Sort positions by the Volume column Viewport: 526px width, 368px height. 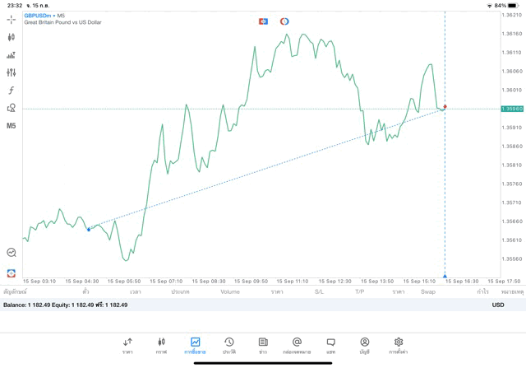click(x=230, y=291)
